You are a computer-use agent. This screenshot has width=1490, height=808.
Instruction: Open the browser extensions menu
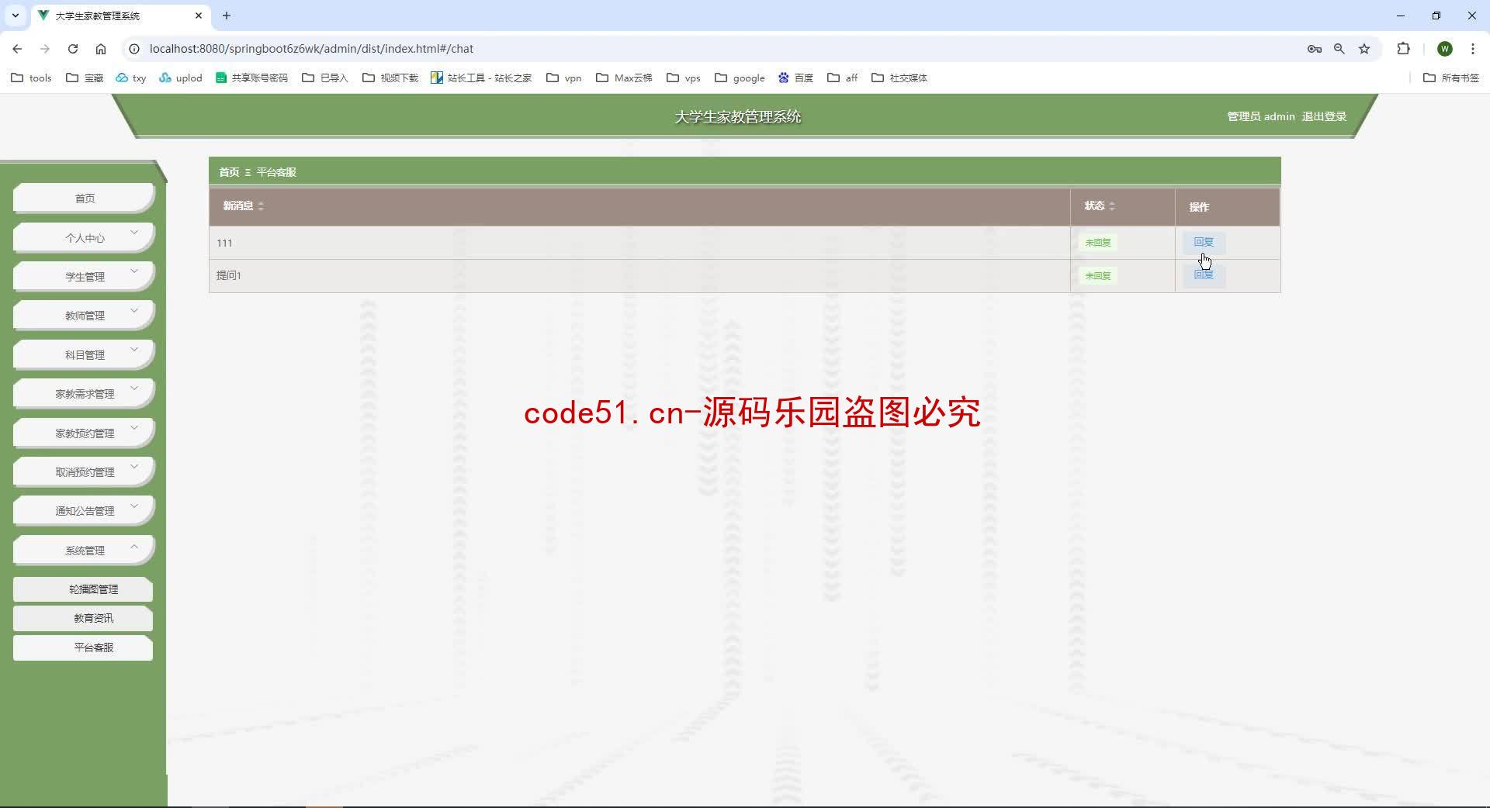click(x=1403, y=48)
